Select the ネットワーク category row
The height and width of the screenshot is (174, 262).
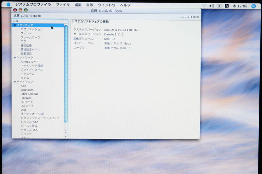coord(38,57)
